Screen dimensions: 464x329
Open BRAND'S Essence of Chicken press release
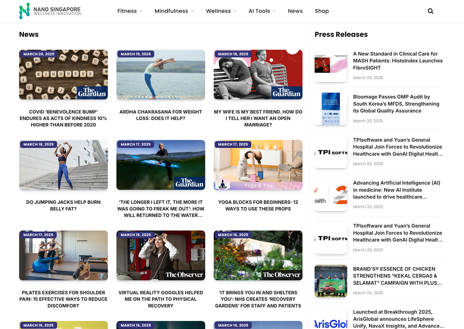(x=397, y=276)
